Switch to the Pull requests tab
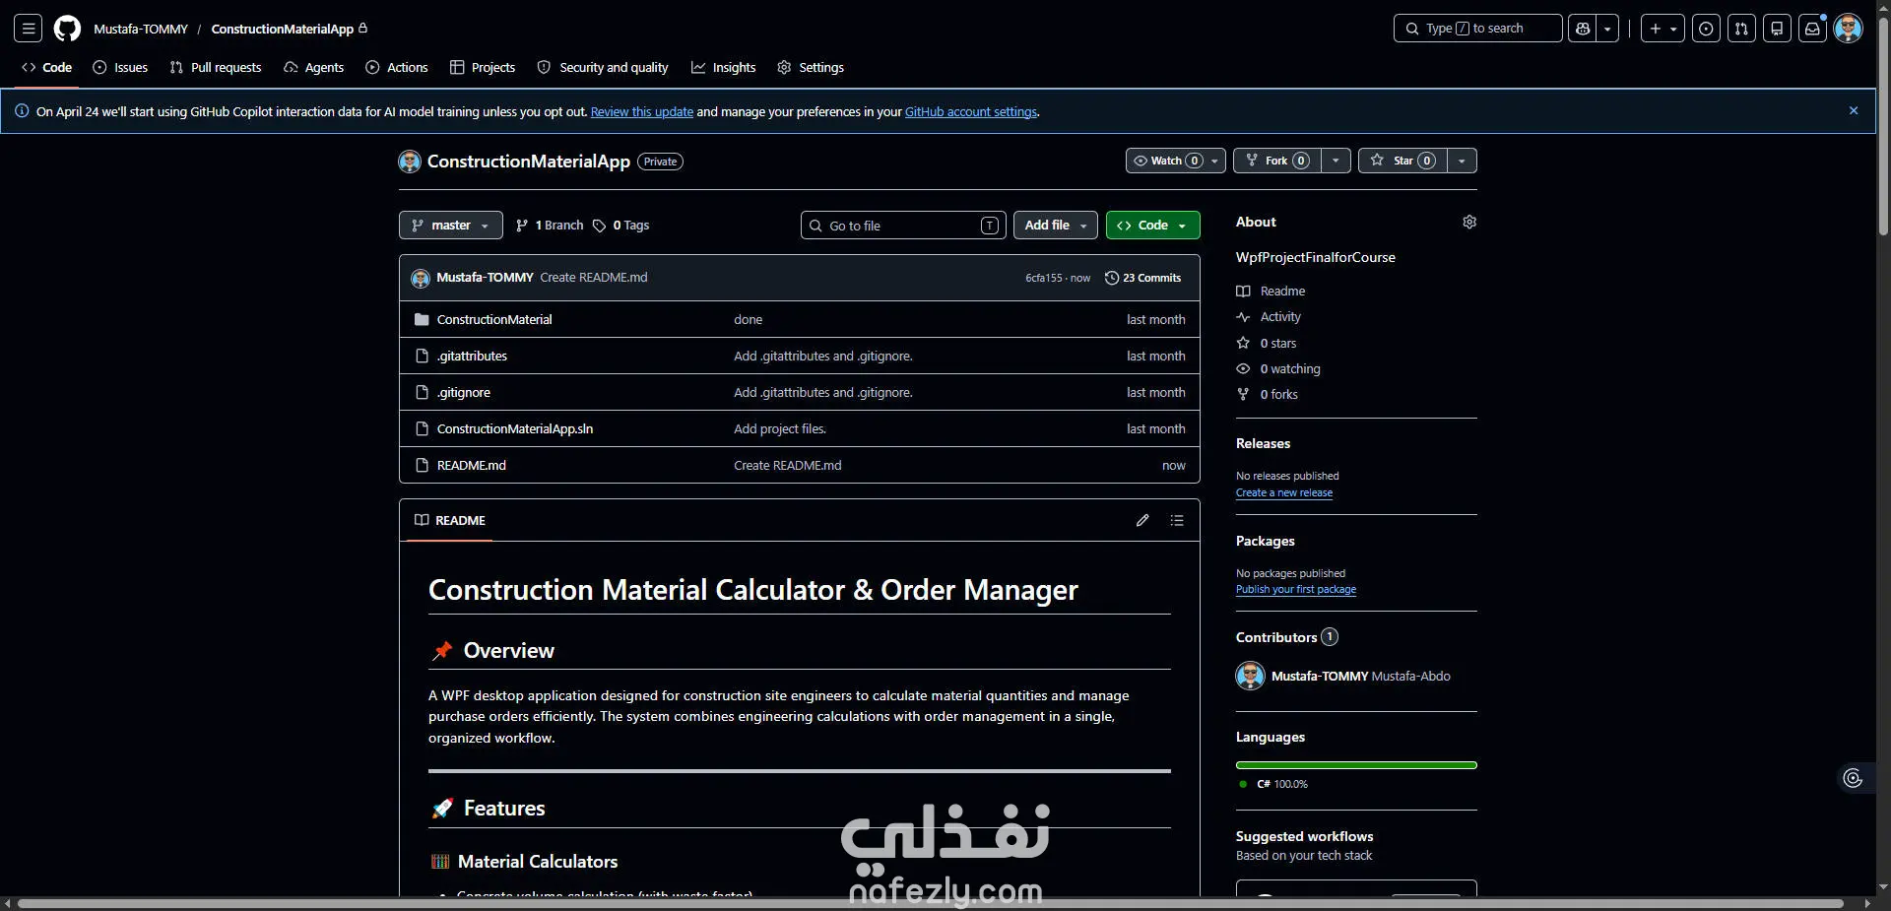The height and width of the screenshot is (911, 1891). click(216, 67)
